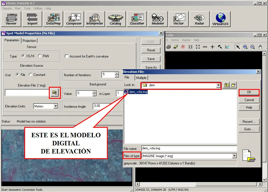Viewport: 268px width, 192px height.
Task: Click viewer vertical scrollbar down arrow
Action: point(264,180)
